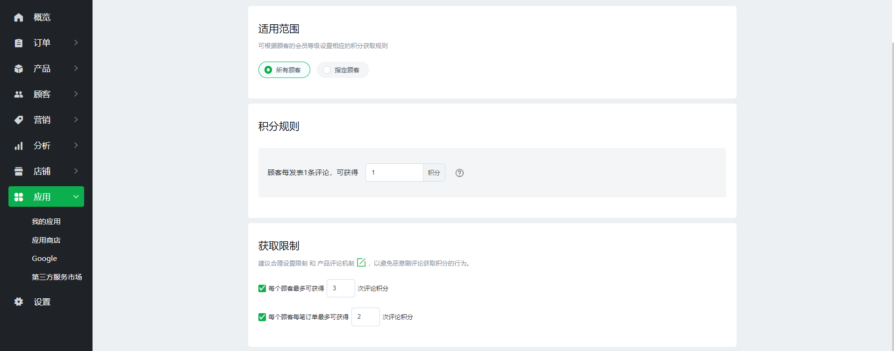Click the home icon next to 概览
The height and width of the screenshot is (351, 894).
click(x=19, y=17)
